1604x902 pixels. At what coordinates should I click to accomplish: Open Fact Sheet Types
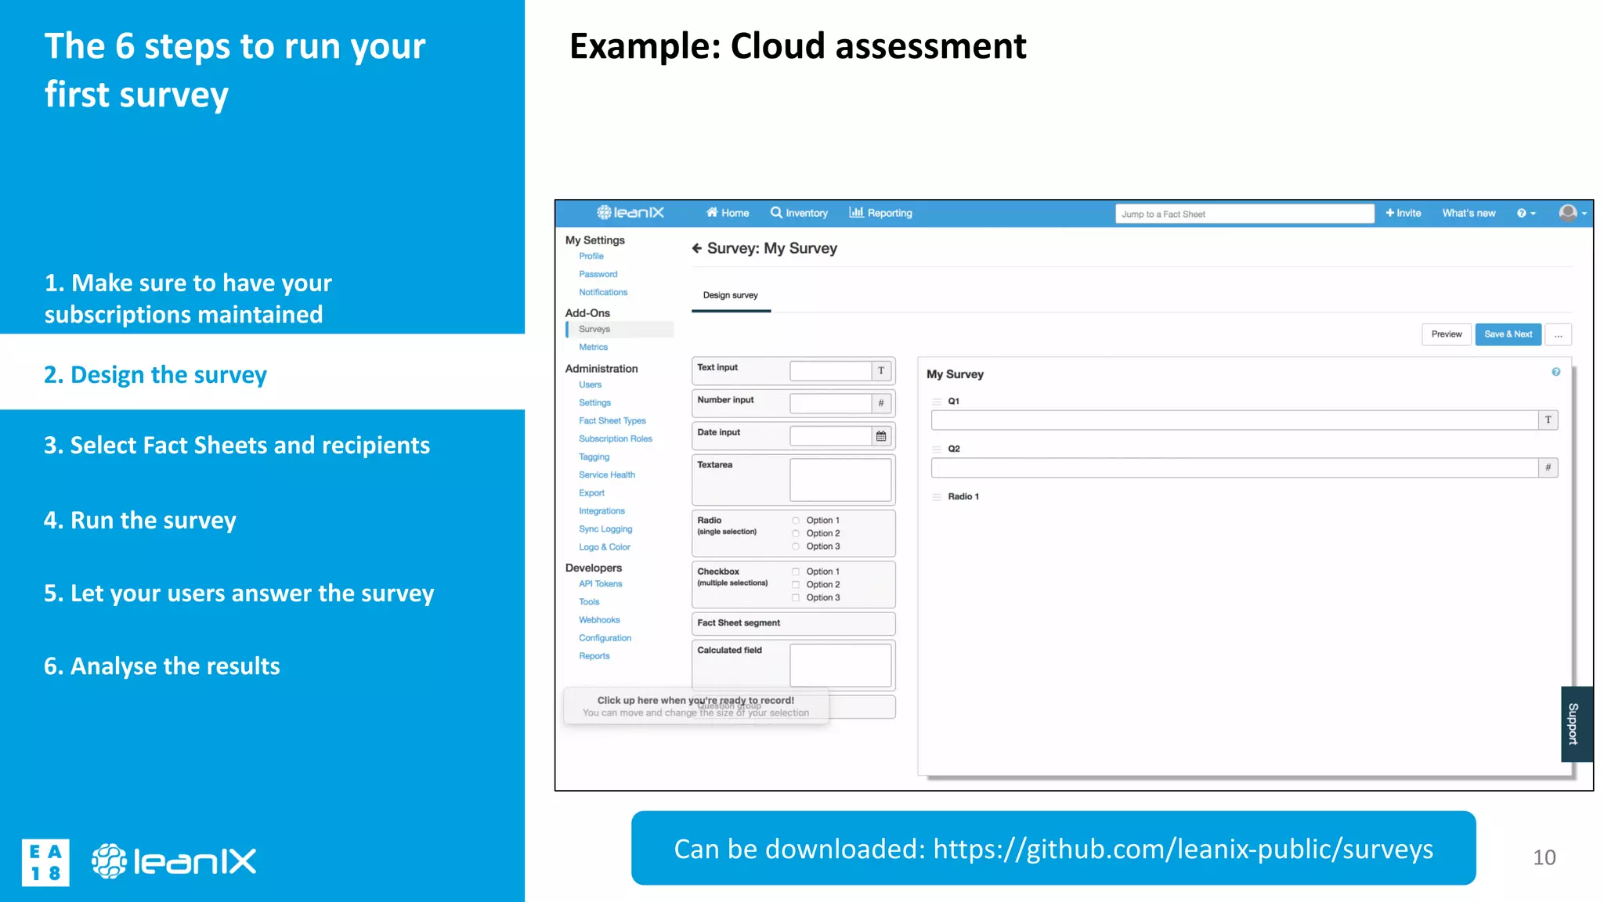612,420
